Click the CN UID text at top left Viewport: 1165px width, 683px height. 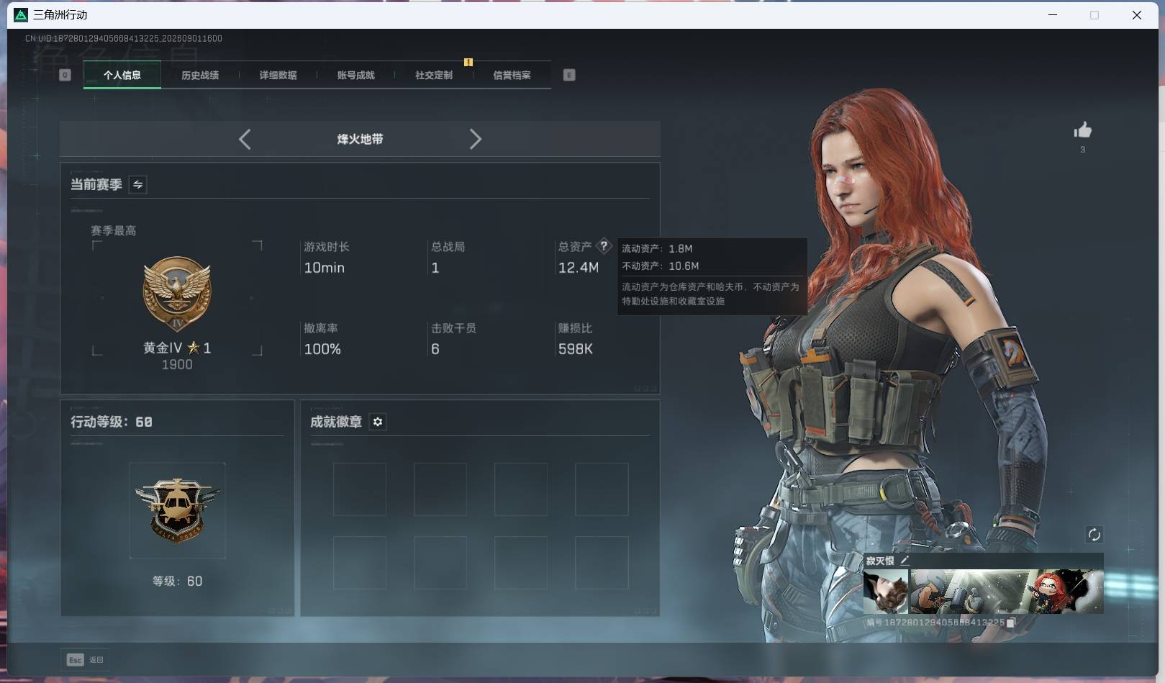(x=124, y=38)
